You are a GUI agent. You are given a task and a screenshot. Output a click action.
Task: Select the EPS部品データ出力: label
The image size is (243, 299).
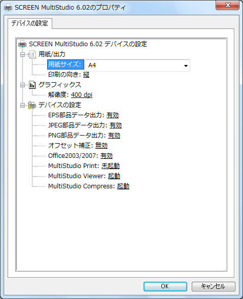[x=76, y=115]
